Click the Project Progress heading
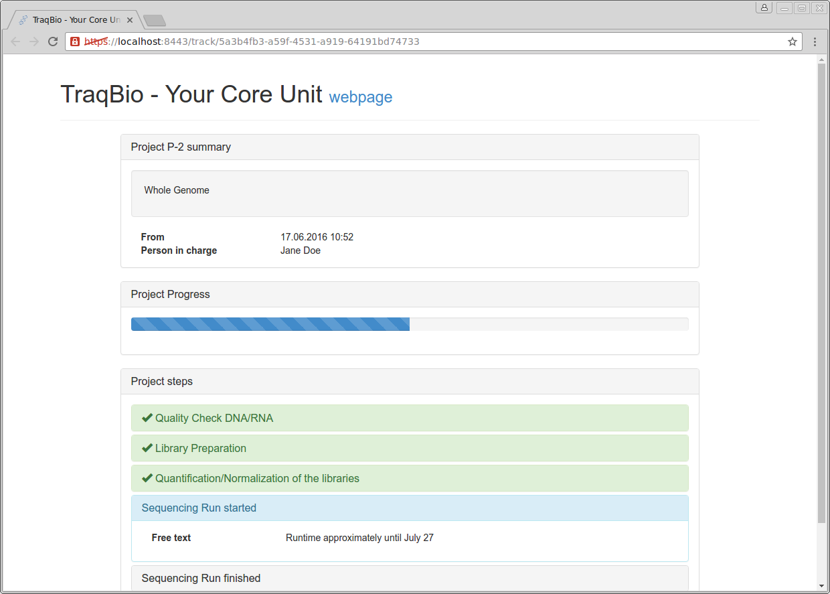The height and width of the screenshot is (594, 830). point(170,295)
